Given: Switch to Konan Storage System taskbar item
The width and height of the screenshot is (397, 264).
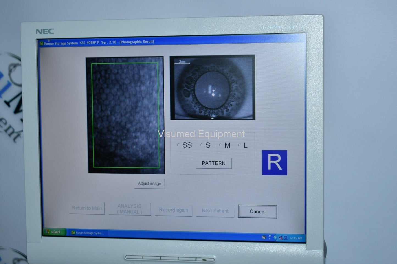Looking at the screenshot, I should (x=88, y=233).
